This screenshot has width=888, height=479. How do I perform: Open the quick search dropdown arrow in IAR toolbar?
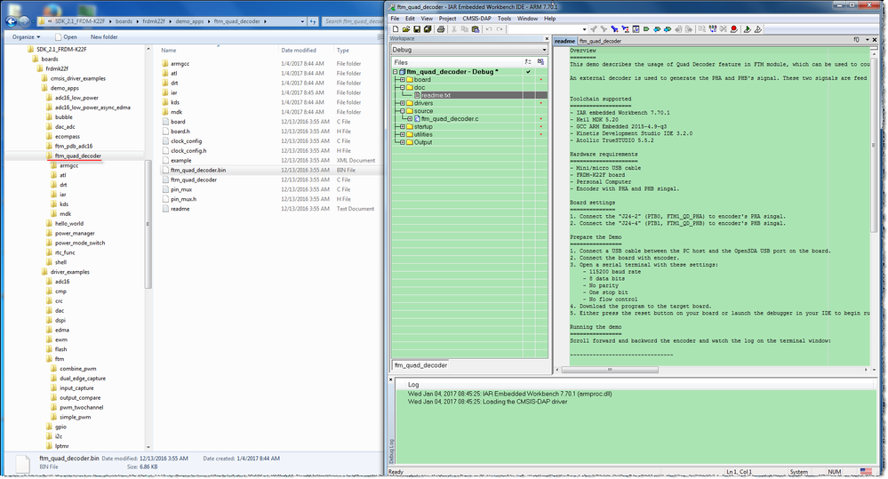click(585, 29)
